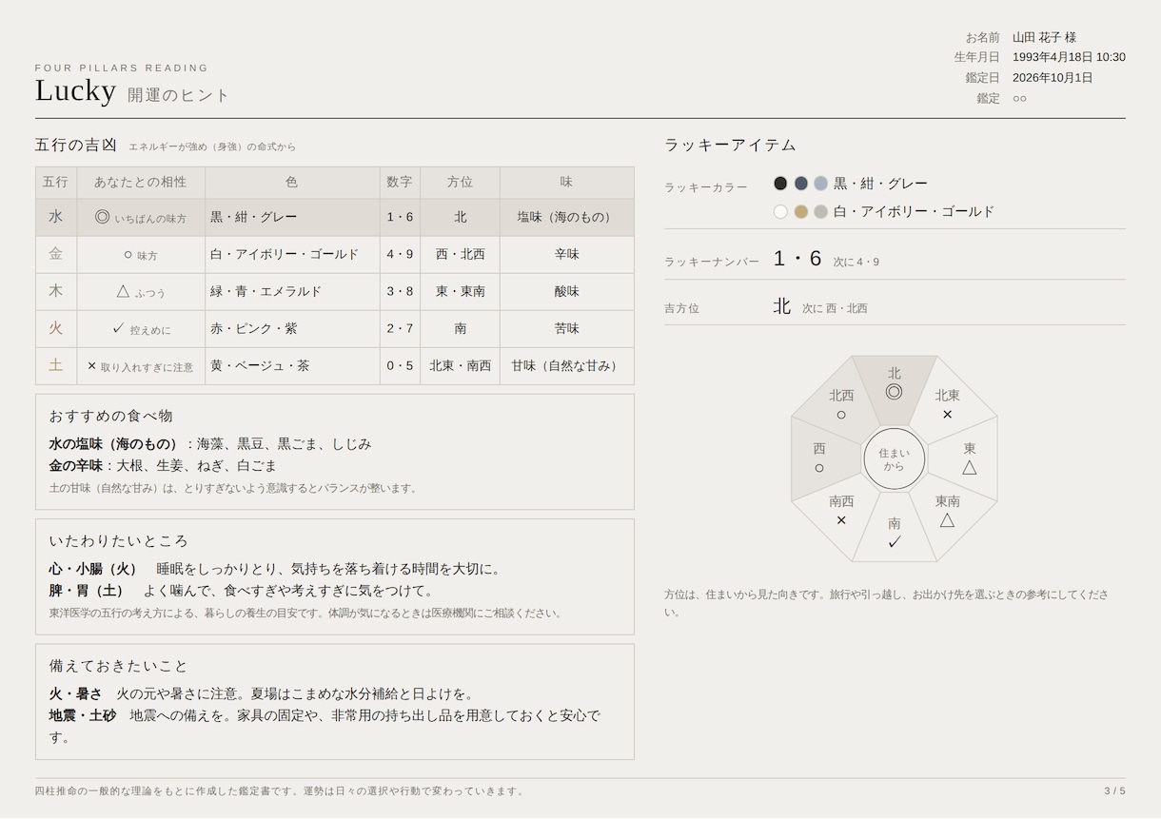Click the ✓ symbol in the 火 row
This screenshot has height=819, width=1161.
click(x=118, y=328)
